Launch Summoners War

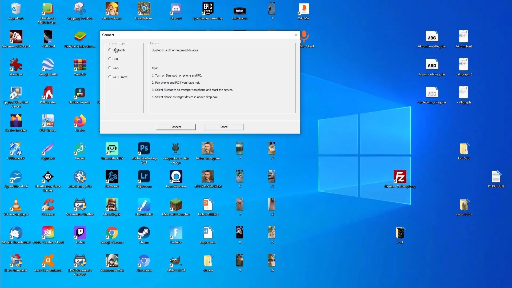pyautogui.click(x=112, y=263)
